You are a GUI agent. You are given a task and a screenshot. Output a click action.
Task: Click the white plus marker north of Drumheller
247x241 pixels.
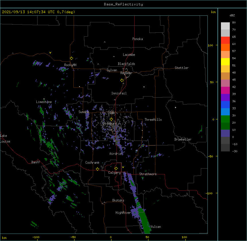point(175,107)
